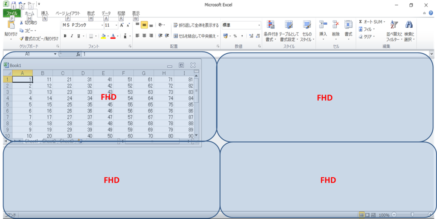The height and width of the screenshot is (219, 437).
Task: Click the Format cells (書式) icon in the Cells group
Action: 348,24
